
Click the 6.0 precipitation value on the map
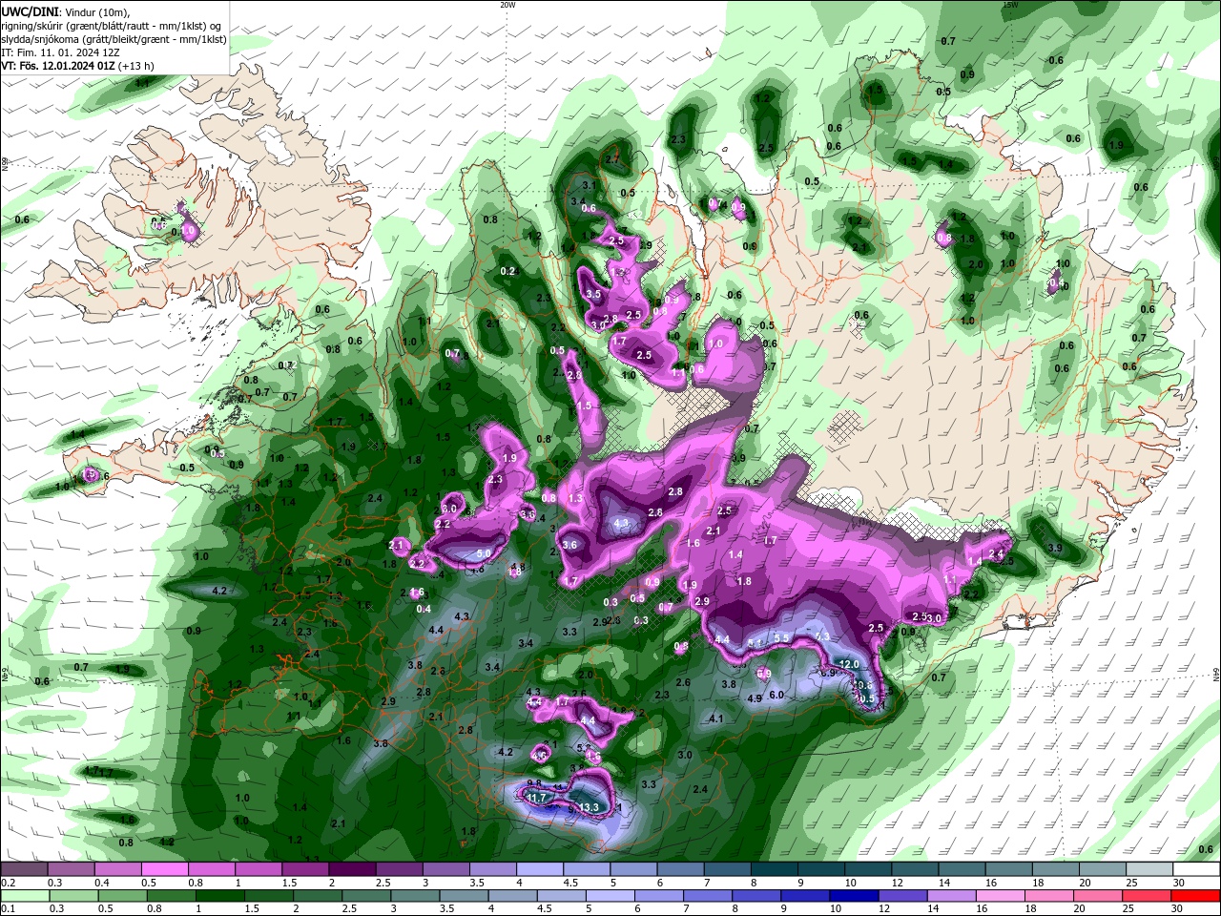click(x=776, y=695)
